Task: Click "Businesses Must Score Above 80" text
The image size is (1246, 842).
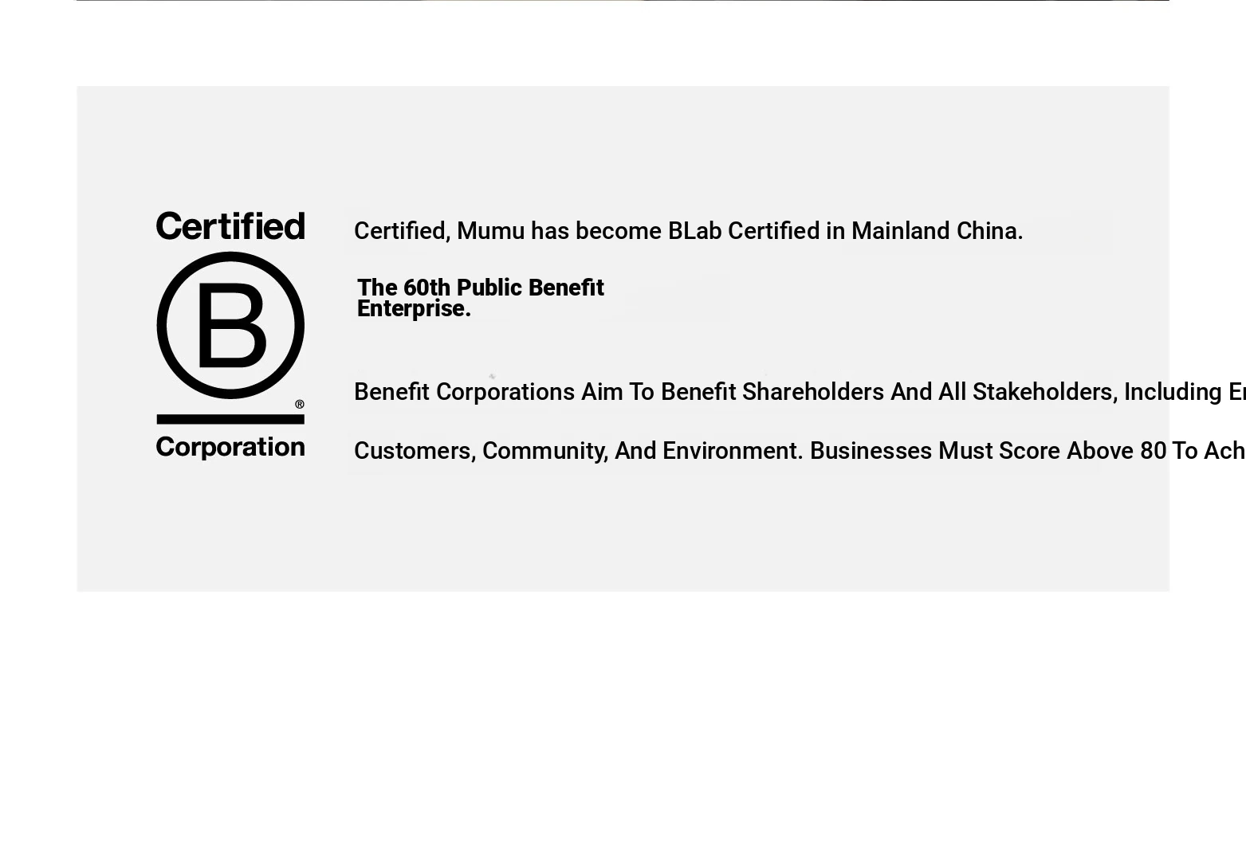Action: point(988,451)
